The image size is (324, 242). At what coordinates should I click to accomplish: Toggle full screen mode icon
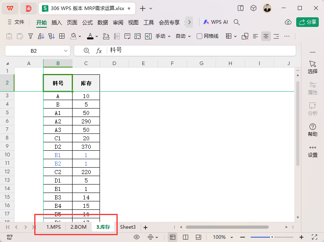(x=314, y=237)
